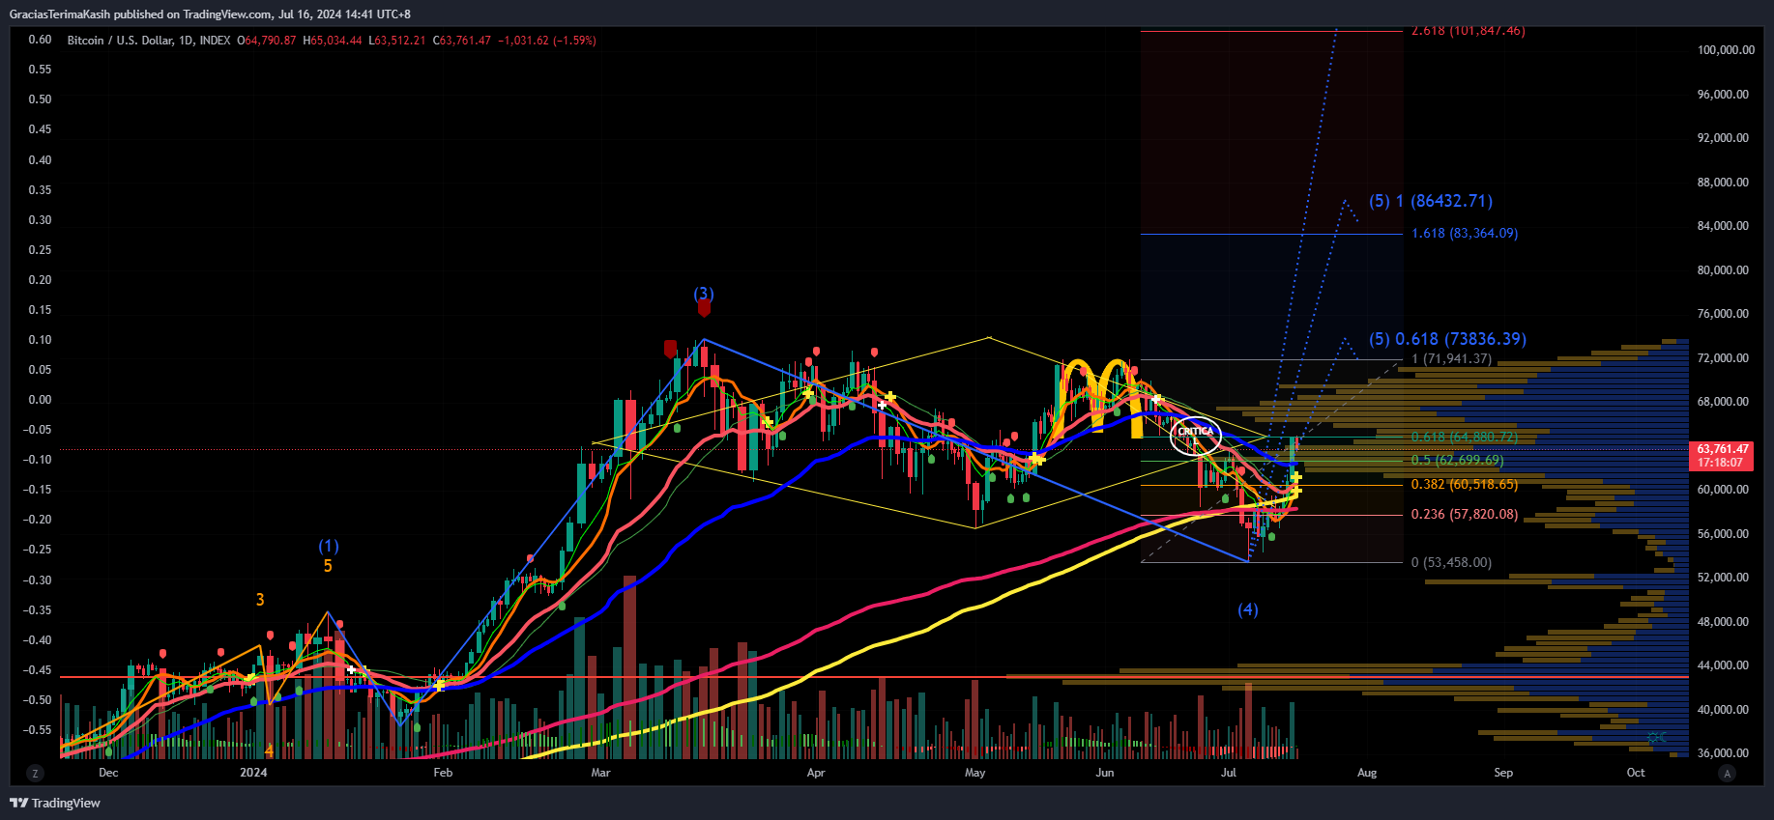Select the blue Elliott wave label (1)
The image size is (1774, 820).
(329, 547)
